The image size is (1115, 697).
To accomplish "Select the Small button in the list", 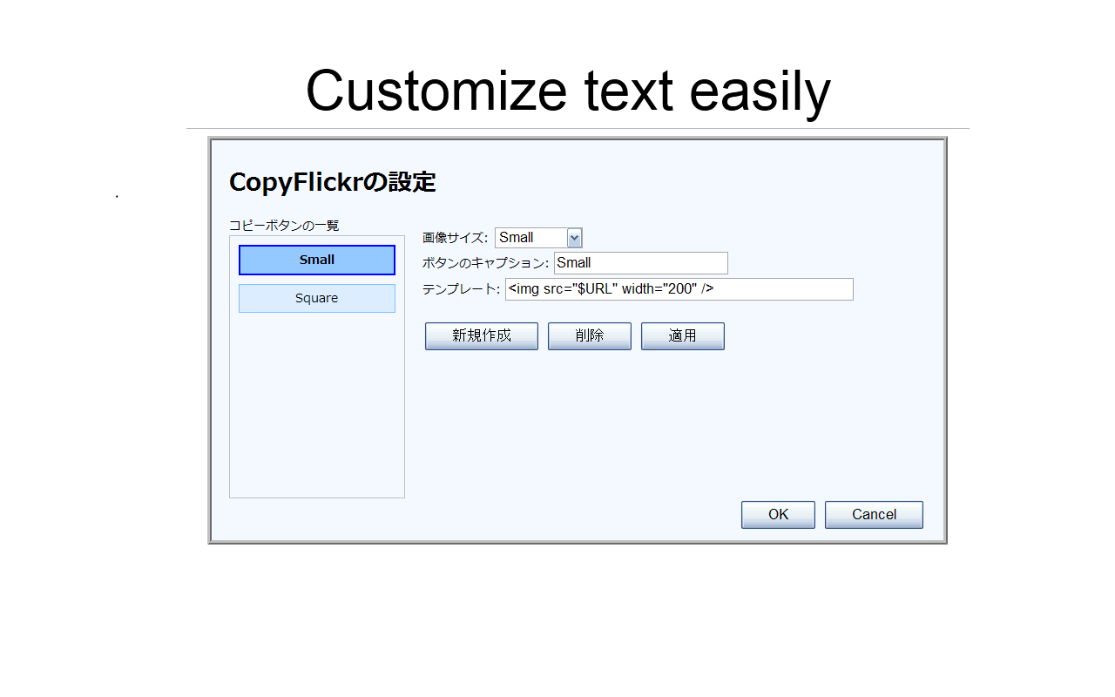I will (316, 260).
